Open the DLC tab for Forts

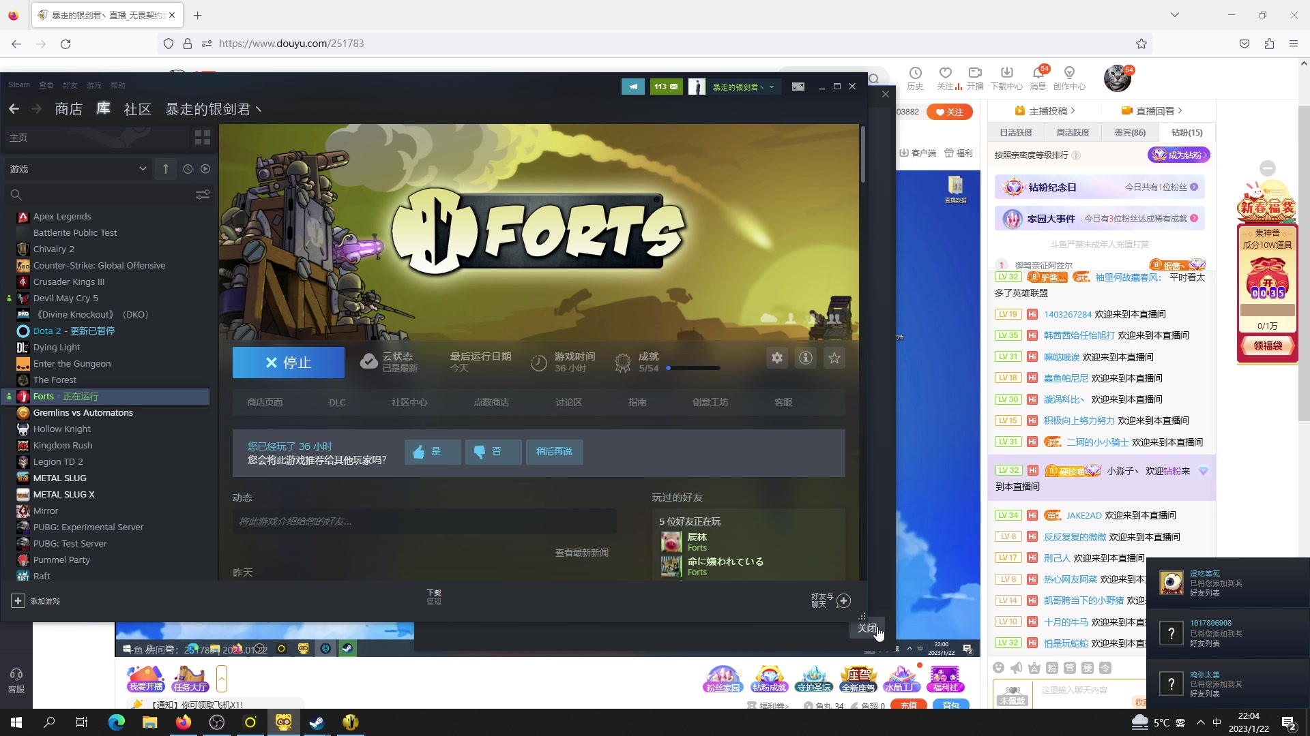[x=337, y=403]
